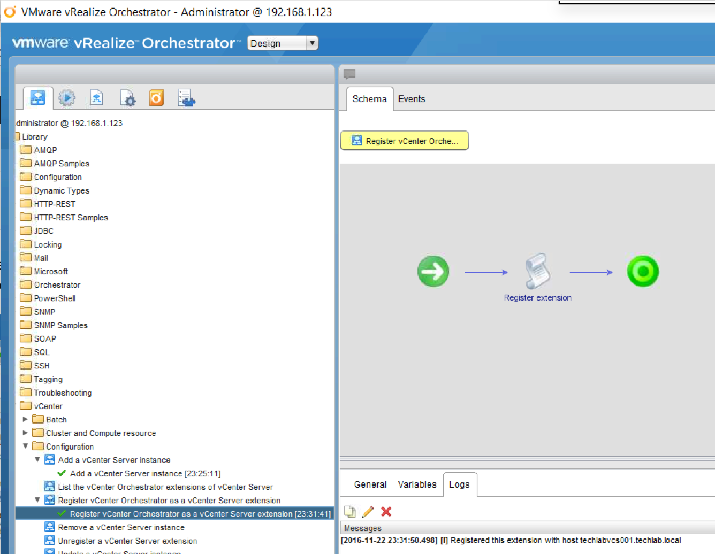Select the Mail folder
Image resolution: width=715 pixels, height=554 pixels.
point(41,258)
